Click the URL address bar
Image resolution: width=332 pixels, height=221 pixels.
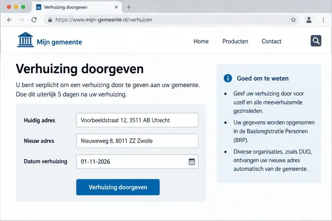172,20
